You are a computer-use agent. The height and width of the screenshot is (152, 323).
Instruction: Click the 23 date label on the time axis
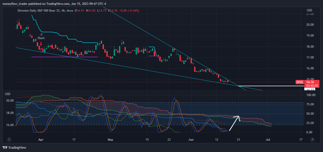[169, 139]
